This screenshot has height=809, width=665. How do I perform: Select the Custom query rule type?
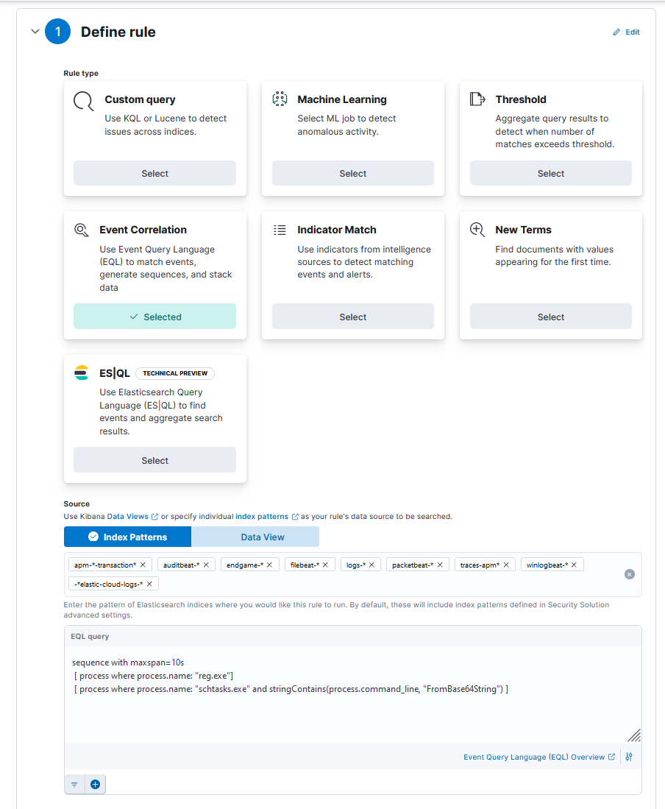[x=154, y=174]
